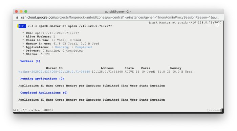The height and width of the screenshot is (131, 237).
Task: Click the worker memory cell '61.8 GB (0.0 B Used)'
Action: pos(176,72)
